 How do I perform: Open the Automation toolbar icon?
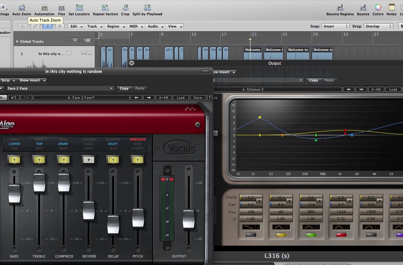click(45, 8)
